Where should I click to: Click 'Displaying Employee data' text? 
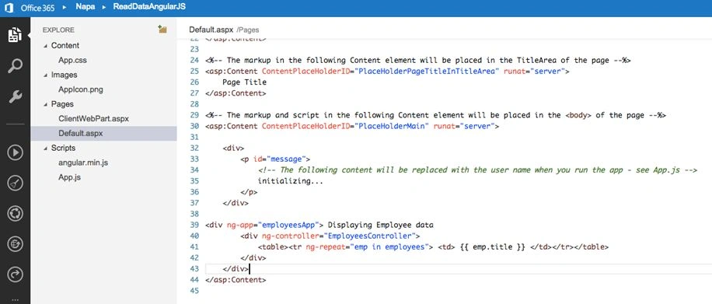click(381, 225)
